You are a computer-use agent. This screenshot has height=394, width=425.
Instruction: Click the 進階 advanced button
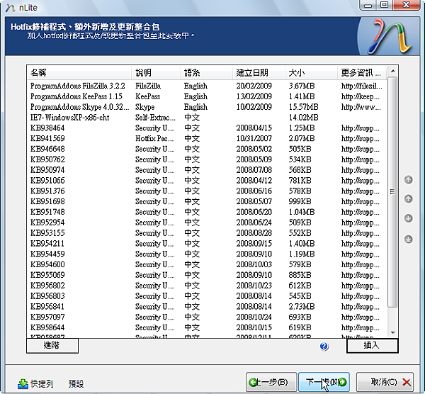point(52,346)
